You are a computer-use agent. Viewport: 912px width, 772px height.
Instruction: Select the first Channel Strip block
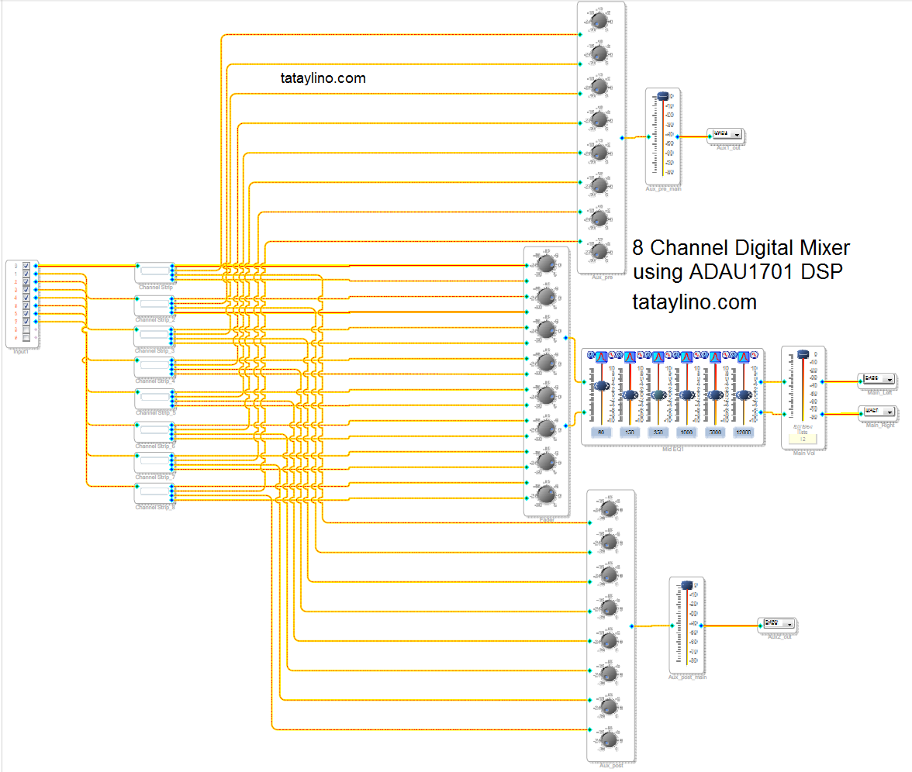pos(155,271)
